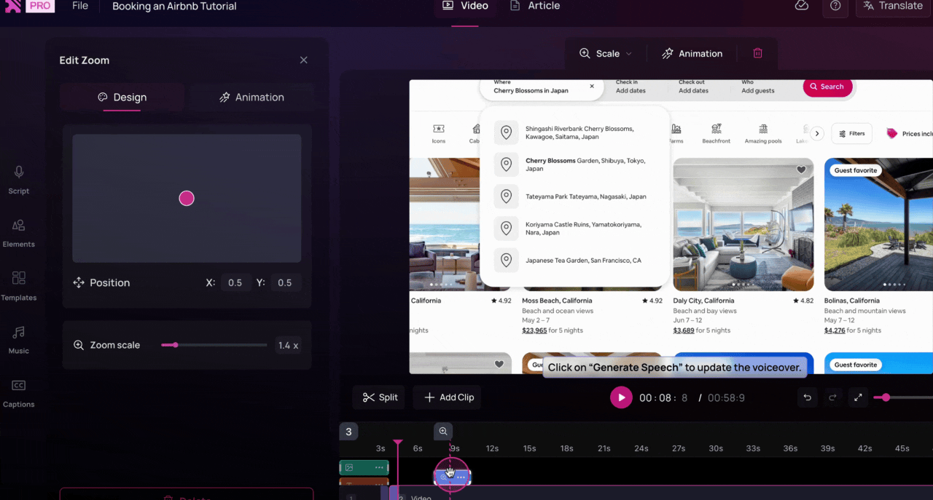Select Tateyama Park Tateyama suggestion
Image resolution: width=933 pixels, height=500 pixels.
click(574, 197)
